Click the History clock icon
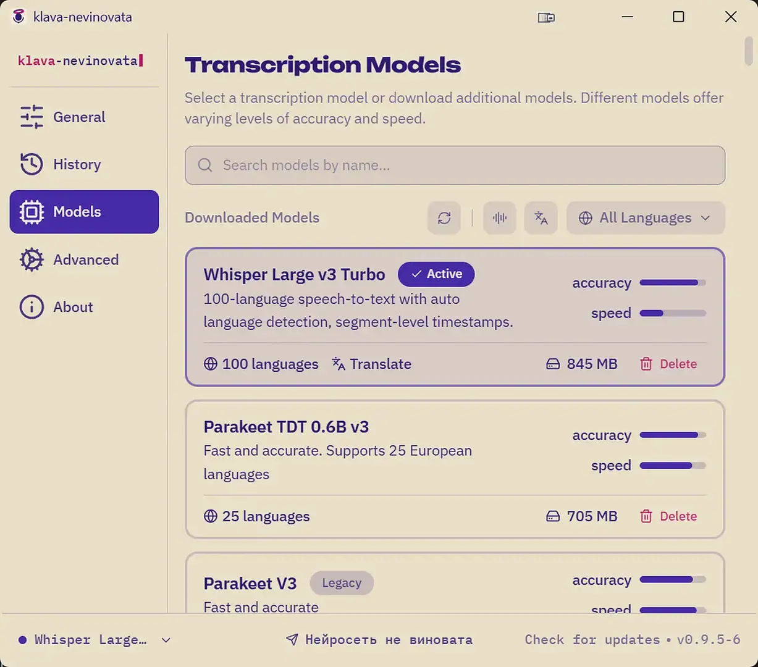758x667 pixels. pos(32,164)
